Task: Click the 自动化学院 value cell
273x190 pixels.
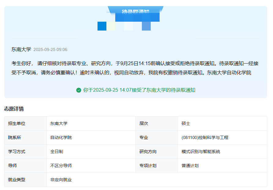Action: [91, 138]
